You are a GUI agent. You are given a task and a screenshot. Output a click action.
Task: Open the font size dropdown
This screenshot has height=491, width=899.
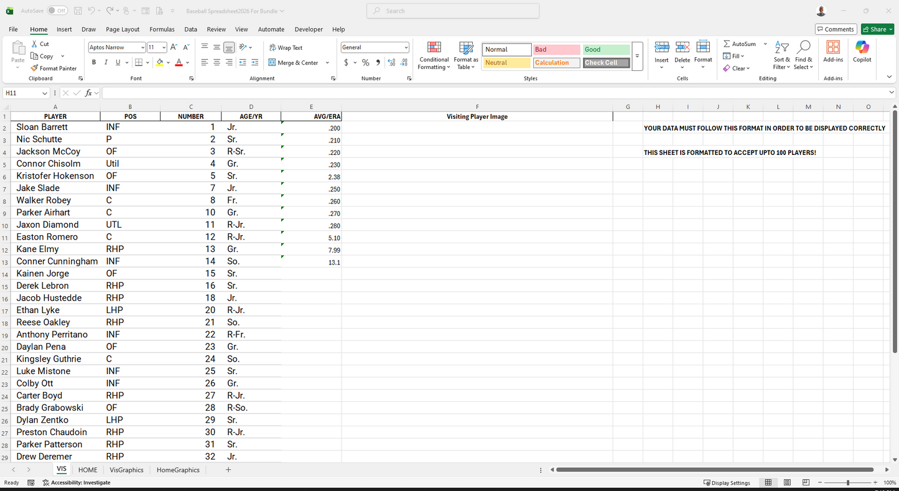coord(164,47)
